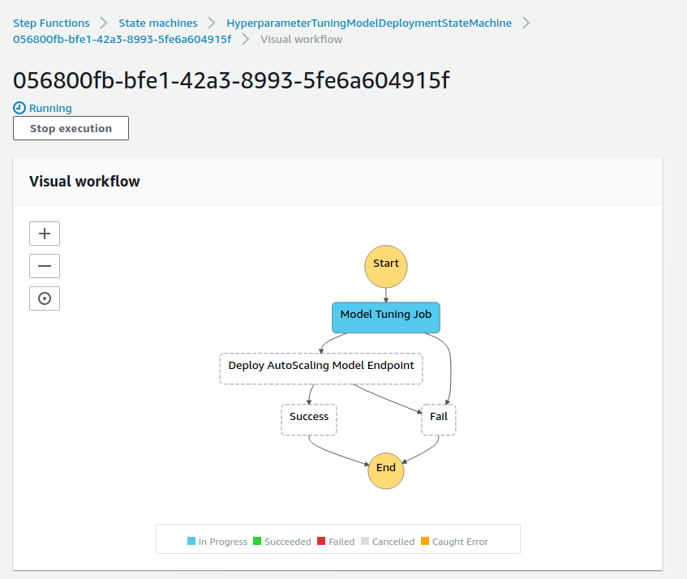Open HyperparameterTuningModelDeploymentStateMachine breadcrumb link
687x579 pixels.
pyautogui.click(x=369, y=23)
